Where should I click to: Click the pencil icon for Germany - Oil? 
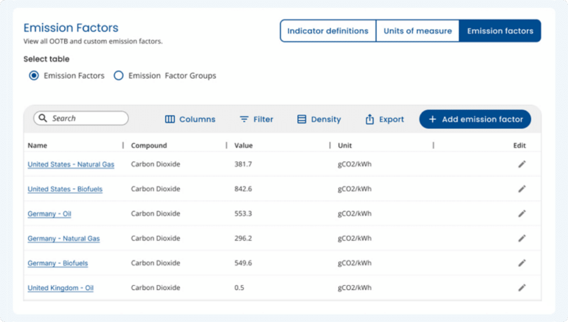point(521,214)
